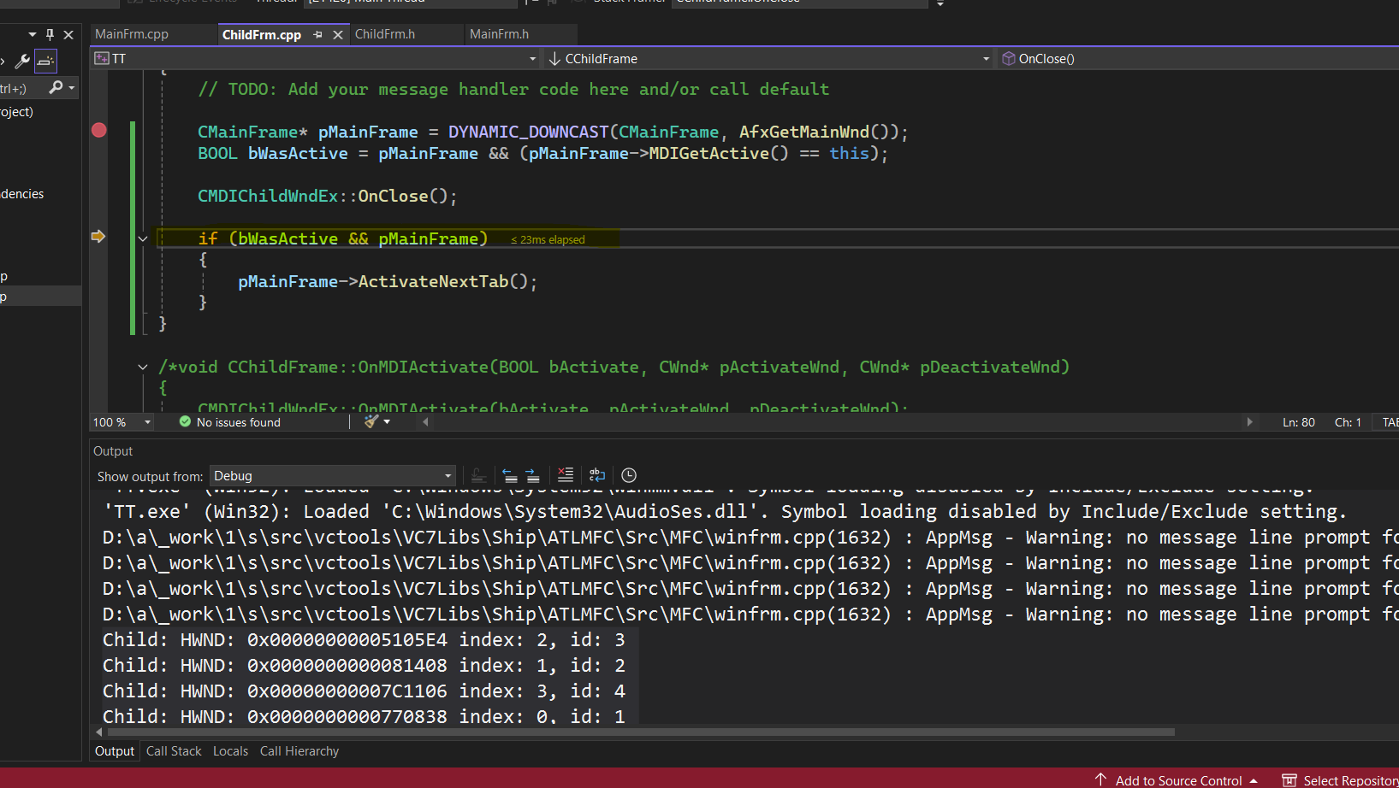Click the TODO comment line in code
The image size is (1399, 788).
point(513,89)
